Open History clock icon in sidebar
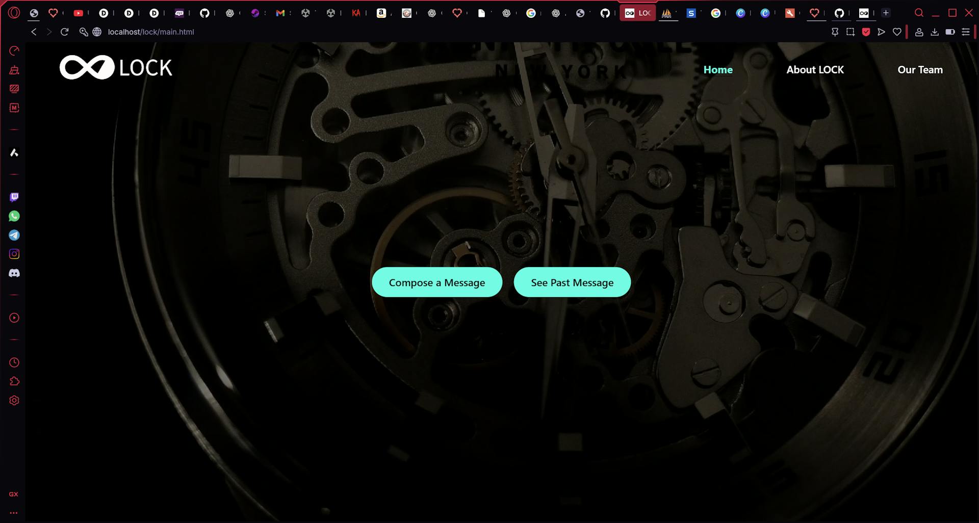The image size is (979, 523). click(x=14, y=362)
